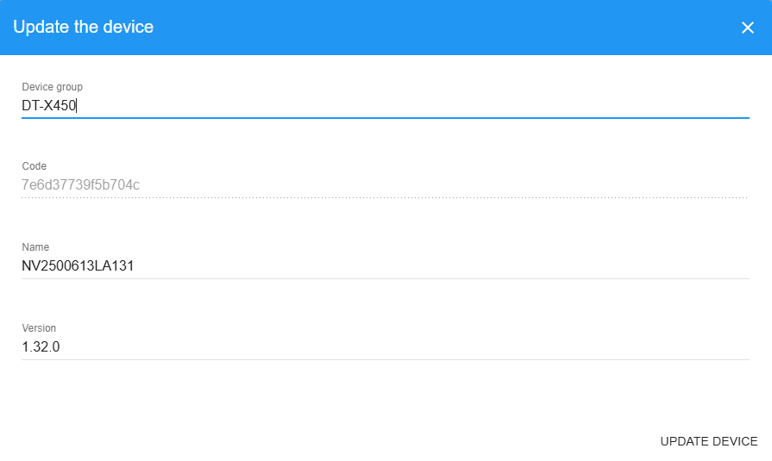Click the blue dialog header bar
Image resolution: width=772 pixels, height=461 pixels.
[x=431, y=28]
